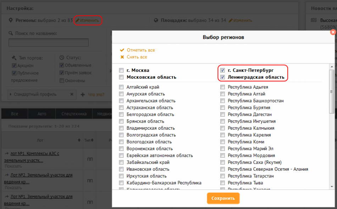337x209 pixels.
Task: Check the Еврейская автономная область checkbox
Action: 121,156
